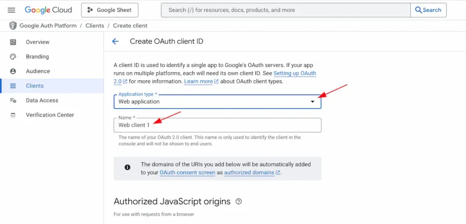
Task: Open the Branding section
Action: point(37,57)
